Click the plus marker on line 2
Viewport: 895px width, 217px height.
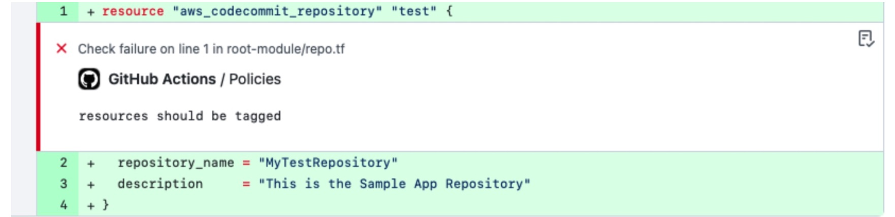click(90, 163)
